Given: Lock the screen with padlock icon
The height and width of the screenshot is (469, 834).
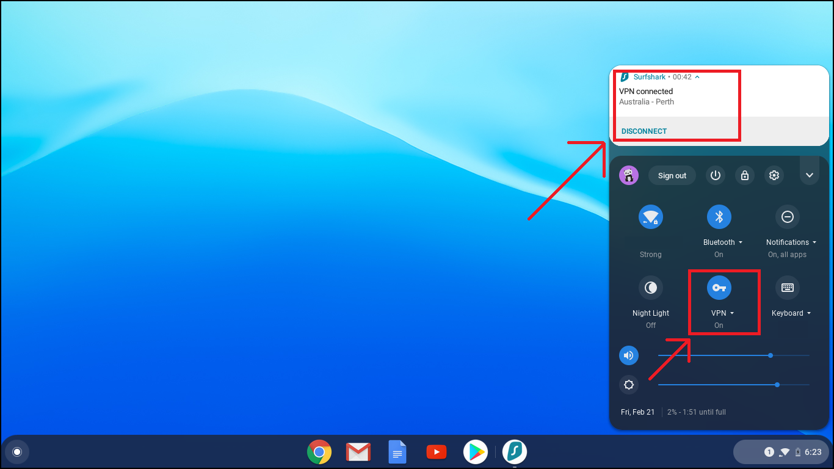Looking at the screenshot, I should (745, 175).
